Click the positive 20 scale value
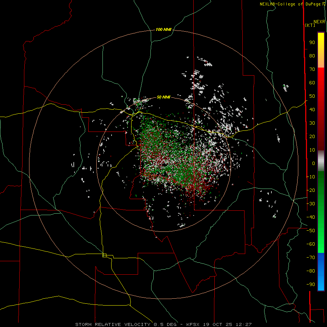The height and width of the screenshot is (327, 327). 312,137
